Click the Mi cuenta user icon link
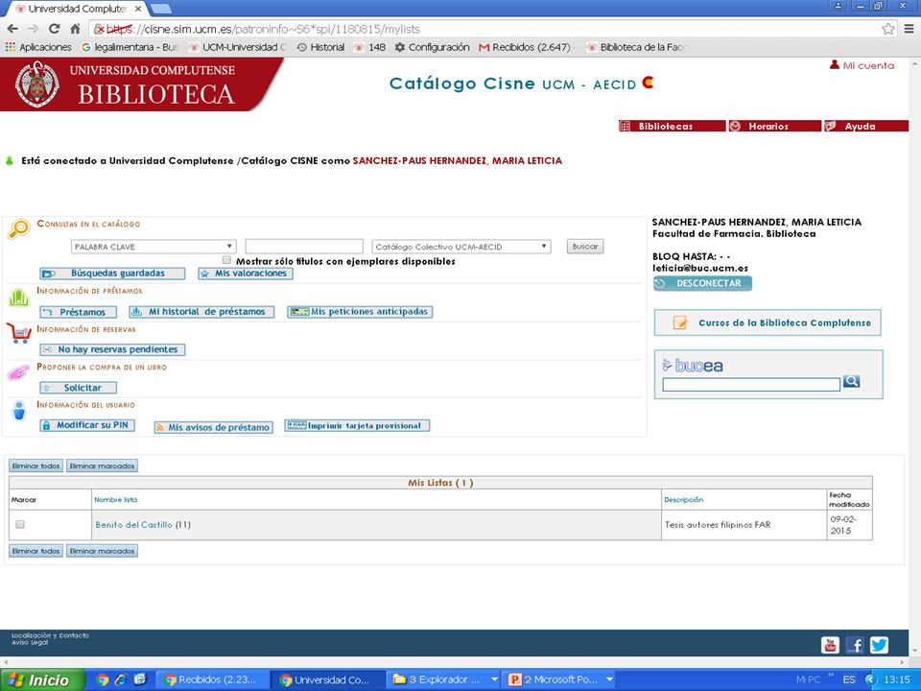This screenshot has width=921, height=691. pyautogui.click(x=862, y=65)
